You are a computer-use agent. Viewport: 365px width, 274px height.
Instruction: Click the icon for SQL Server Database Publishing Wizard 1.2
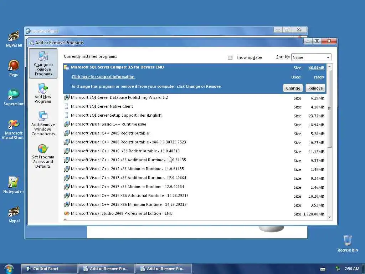[67, 98]
